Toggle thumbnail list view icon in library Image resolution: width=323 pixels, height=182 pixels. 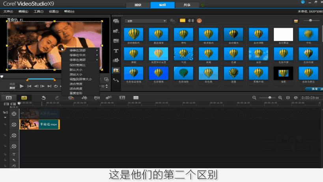click(296, 21)
